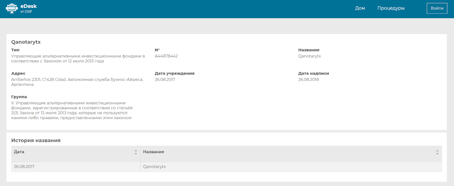This screenshot has width=454, height=186.
Task: Click the eDesk building logo icon
Action: tap(12, 9)
